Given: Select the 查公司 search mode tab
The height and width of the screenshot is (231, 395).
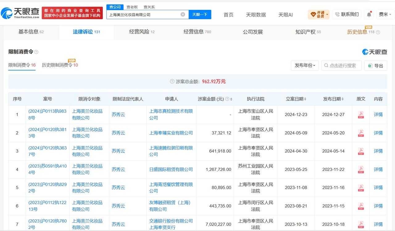Looking at the screenshot, I should [115, 7].
